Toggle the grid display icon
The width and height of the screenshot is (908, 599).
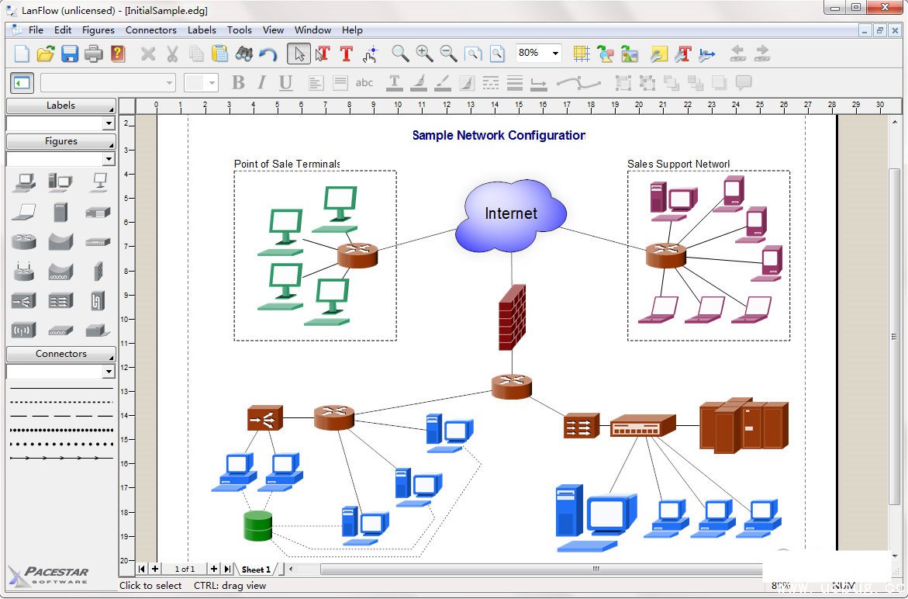[x=582, y=54]
